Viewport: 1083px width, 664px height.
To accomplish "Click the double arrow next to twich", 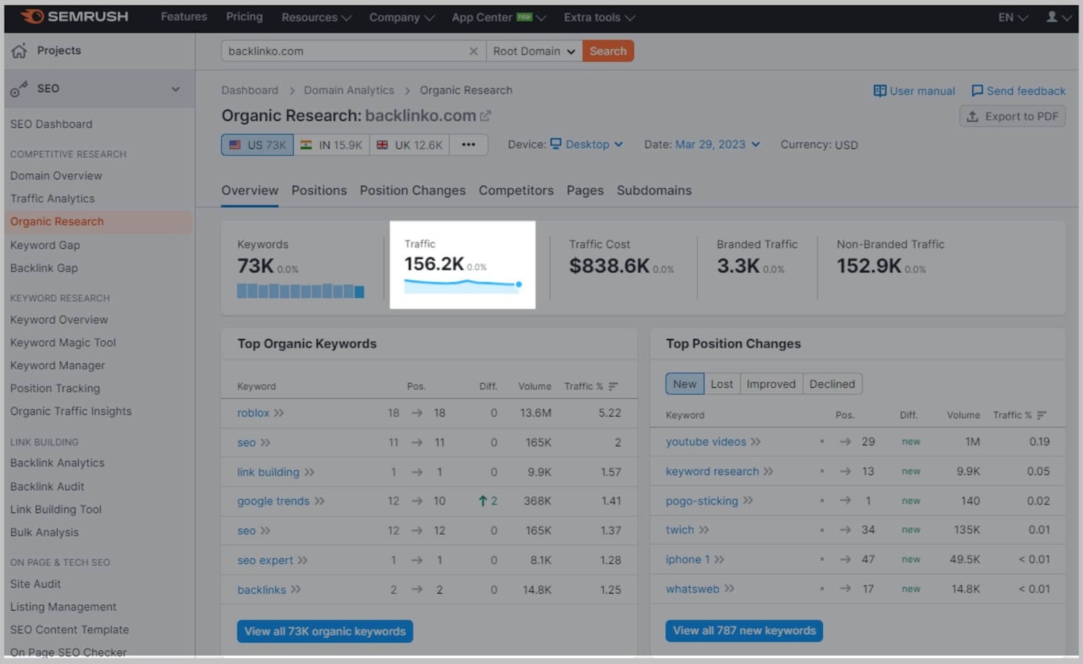I will tap(704, 530).
